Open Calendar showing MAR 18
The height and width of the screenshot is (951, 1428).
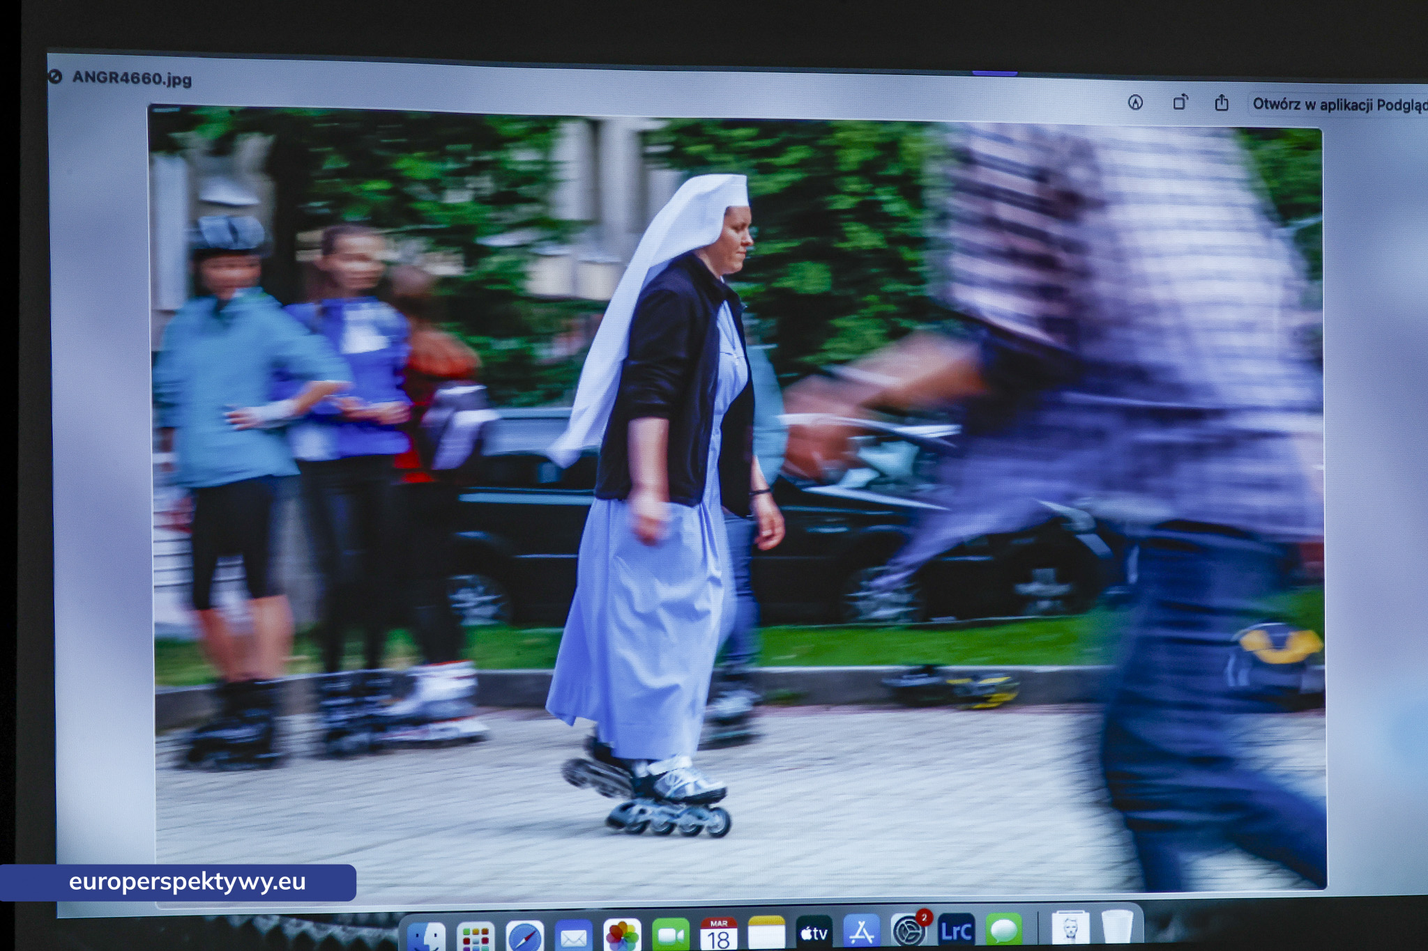click(718, 935)
